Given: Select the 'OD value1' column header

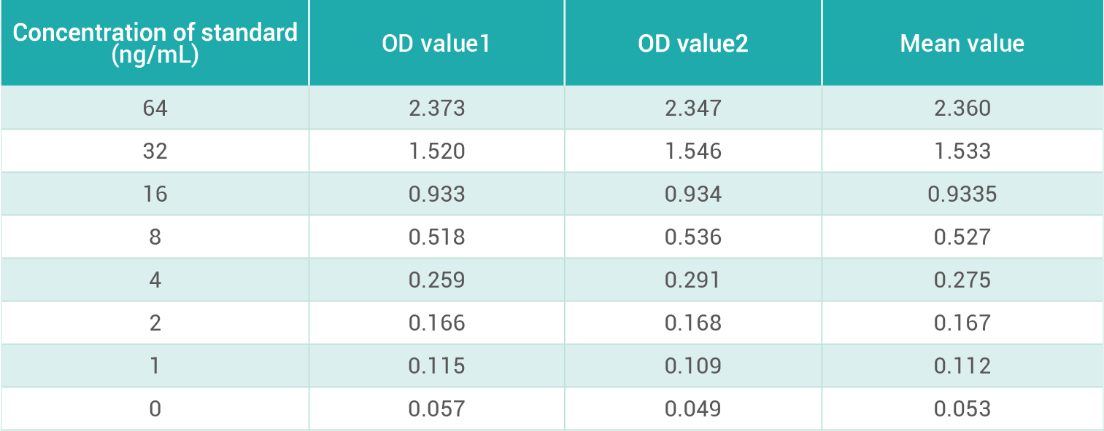Looking at the screenshot, I should coord(436,44).
